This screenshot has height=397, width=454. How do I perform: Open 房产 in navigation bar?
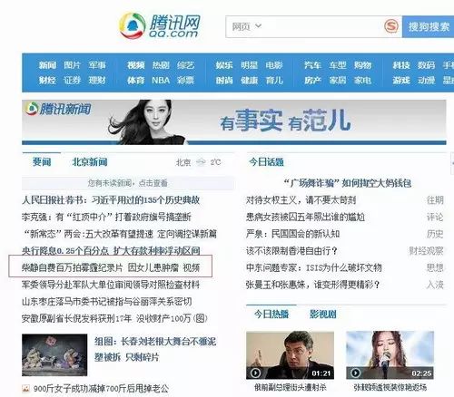pyautogui.click(x=312, y=81)
